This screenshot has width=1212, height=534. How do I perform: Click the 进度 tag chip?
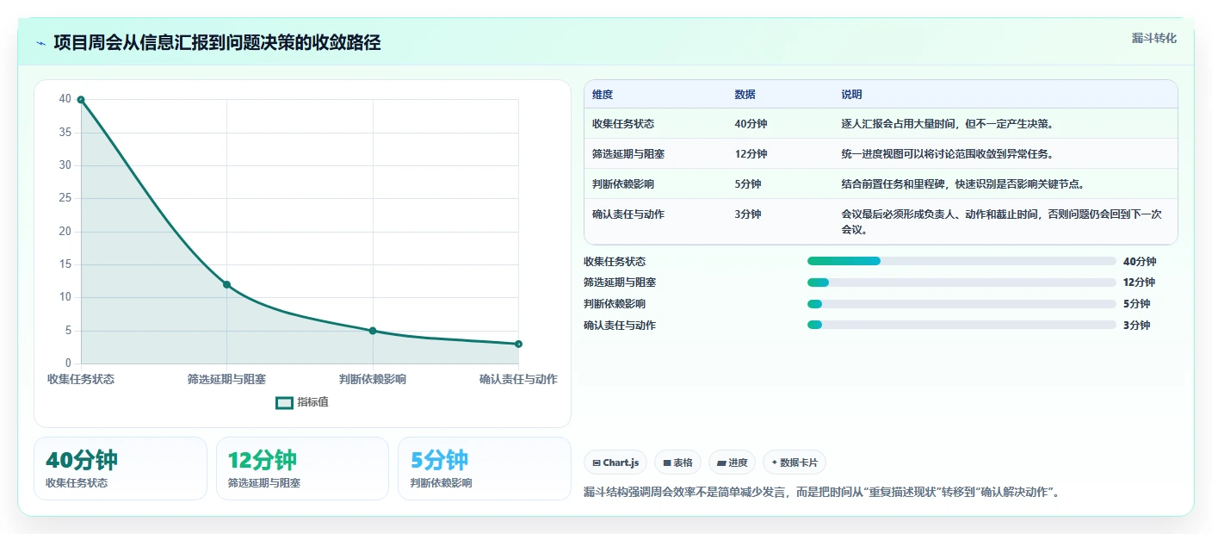click(732, 463)
